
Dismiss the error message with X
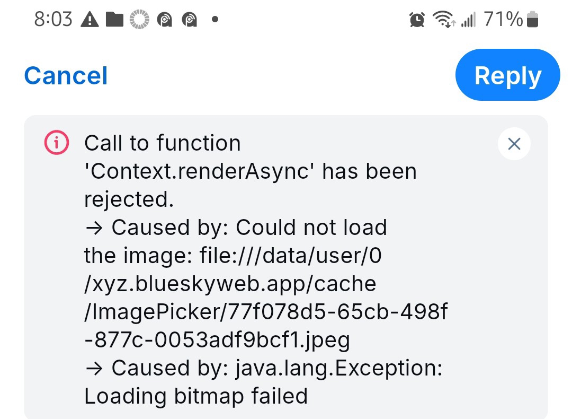pyautogui.click(x=514, y=143)
